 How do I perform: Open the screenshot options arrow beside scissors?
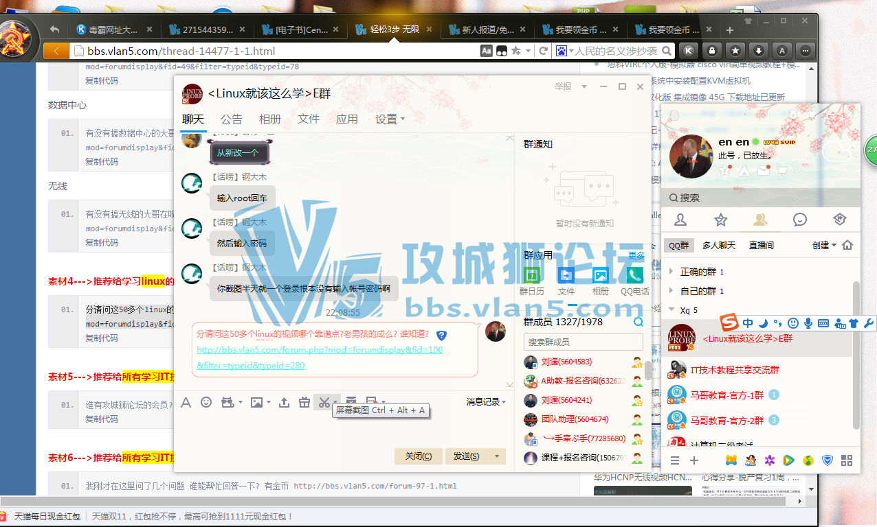click(335, 403)
